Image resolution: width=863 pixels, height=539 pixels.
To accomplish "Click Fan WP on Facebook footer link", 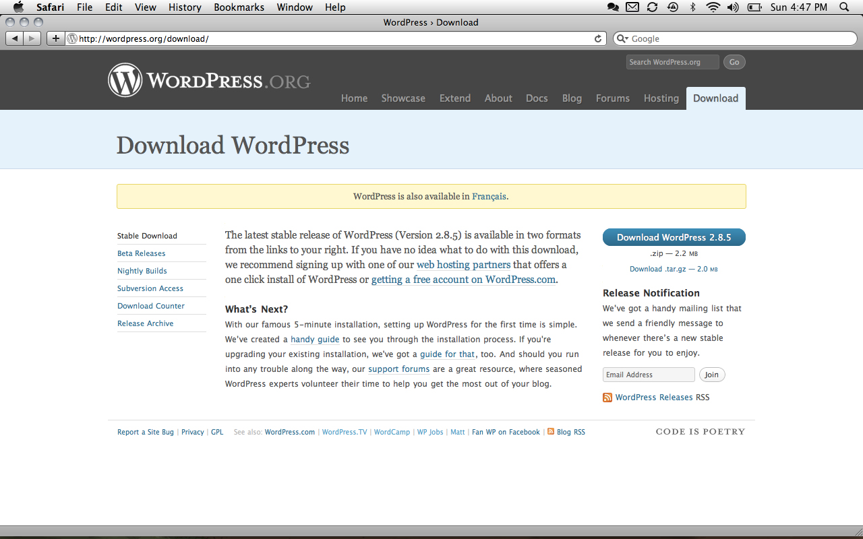I will (506, 432).
